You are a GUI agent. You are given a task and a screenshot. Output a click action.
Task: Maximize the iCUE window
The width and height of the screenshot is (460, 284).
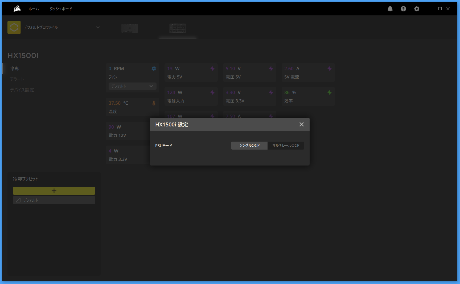440,9
